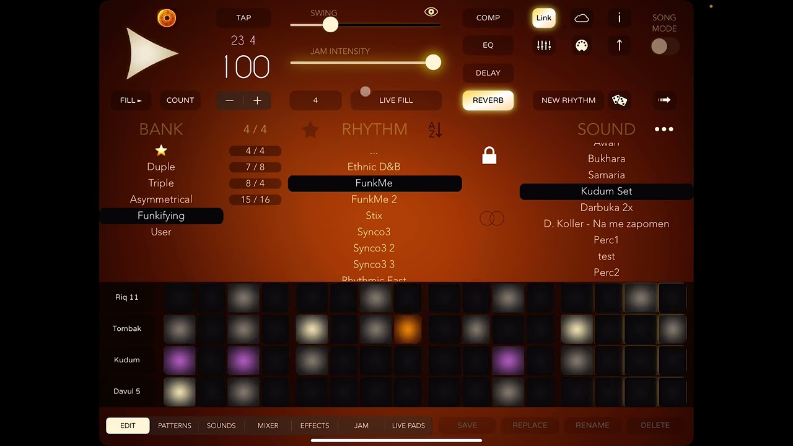The height and width of the screenshot is (446, 793).
Task: Toggle the orange Tombak step pad
Action: (x=408, y=329)
